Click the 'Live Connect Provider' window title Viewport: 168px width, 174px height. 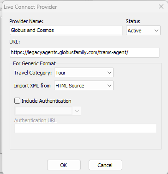pos(30,7)
